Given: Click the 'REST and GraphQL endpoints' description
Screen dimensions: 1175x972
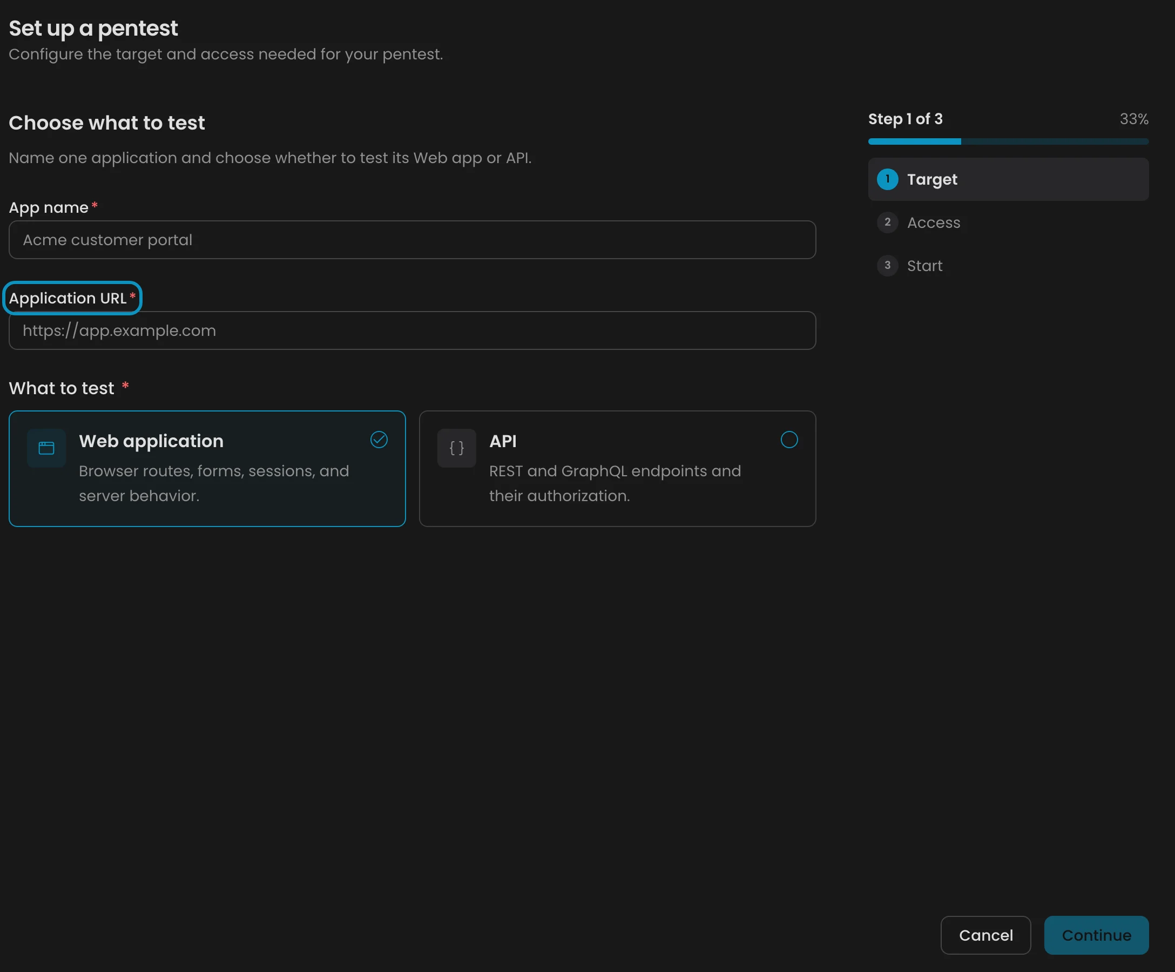Looking at the screenshot, I should pos(615,483).
